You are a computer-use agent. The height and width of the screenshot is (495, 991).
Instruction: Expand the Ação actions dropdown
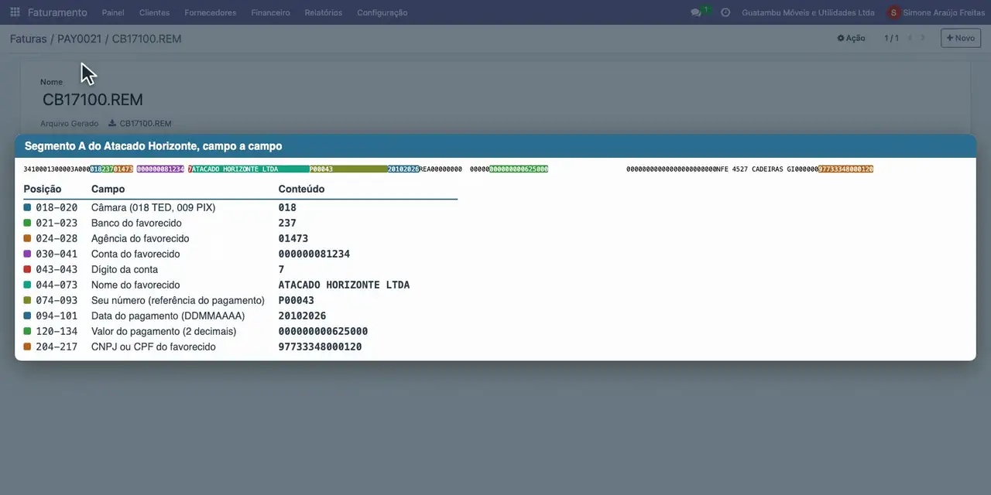pyautogui.click(x=851, y=38)
